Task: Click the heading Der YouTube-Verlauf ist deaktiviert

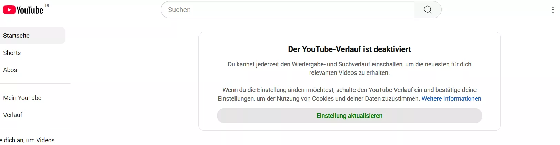Action: (x=349, y=49)
